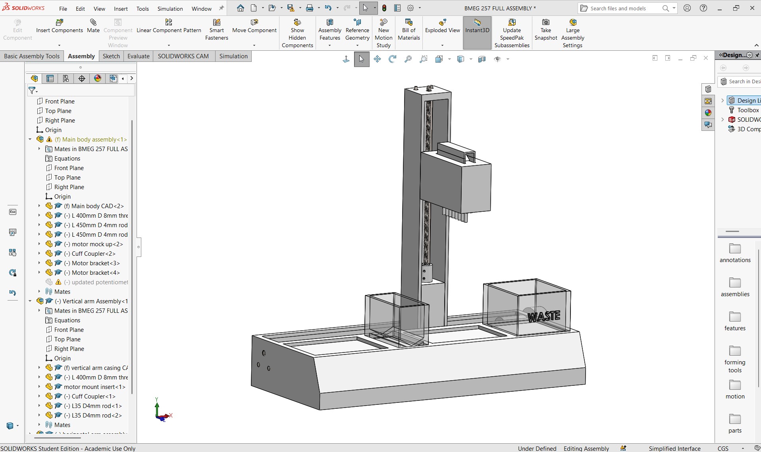Expand the motor mock up<2> component
761x452 pixels.
coord(39,244)
